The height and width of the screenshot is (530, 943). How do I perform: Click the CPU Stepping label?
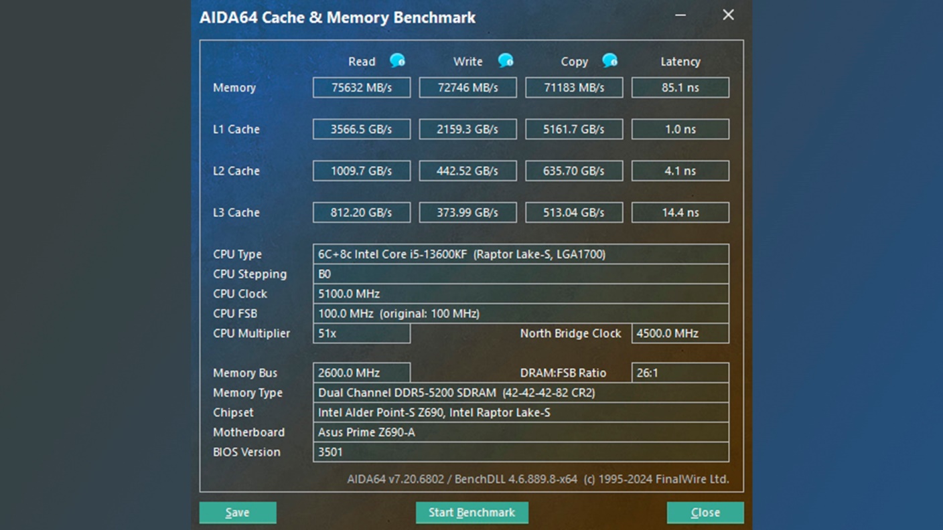point(250,274)
